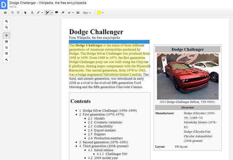Zoom in using magnifier plus
This screenshot has height=160, width=233.
pos(7,21)
